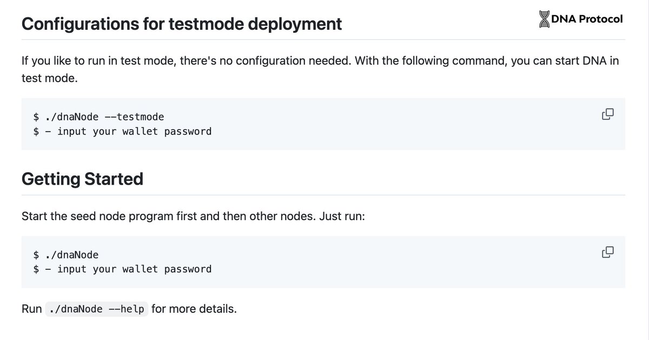Screen dimensions: 649x340
Task: Click the divider line under the Configurations heading
Action: (323, 39)
